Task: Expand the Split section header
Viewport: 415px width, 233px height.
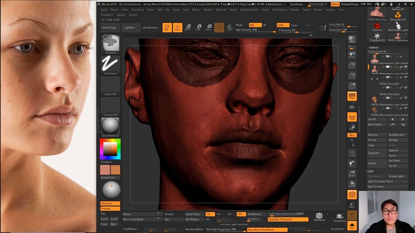Action: pyautogui.click(x=371, y=171)
